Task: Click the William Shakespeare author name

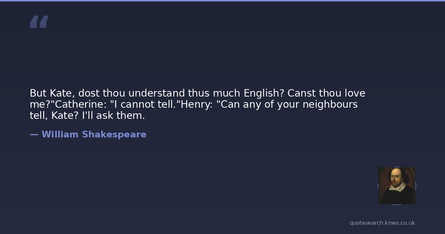Action: [94, 134]
